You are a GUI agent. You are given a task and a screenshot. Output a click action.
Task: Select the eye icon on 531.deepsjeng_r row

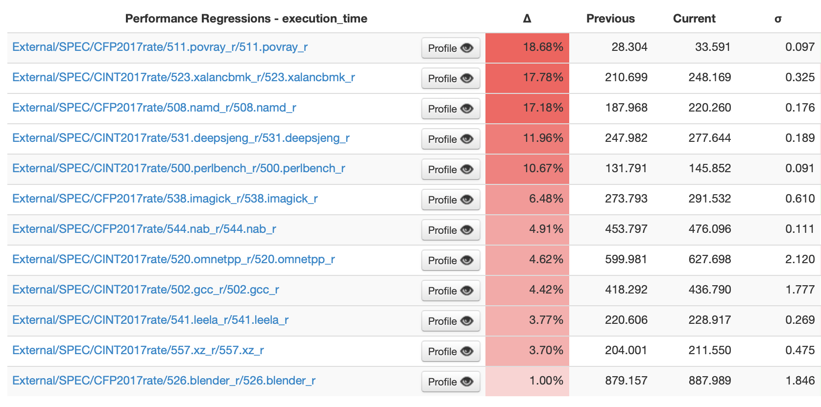(x=466, y=139)
